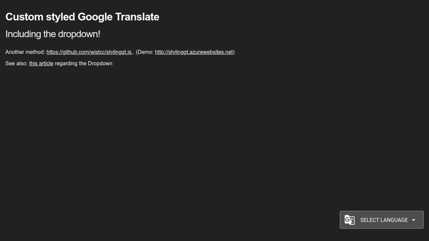Screen dimensions: 429x241
Task: Click the "See also:" text
Action: click(x=16, y=63)
